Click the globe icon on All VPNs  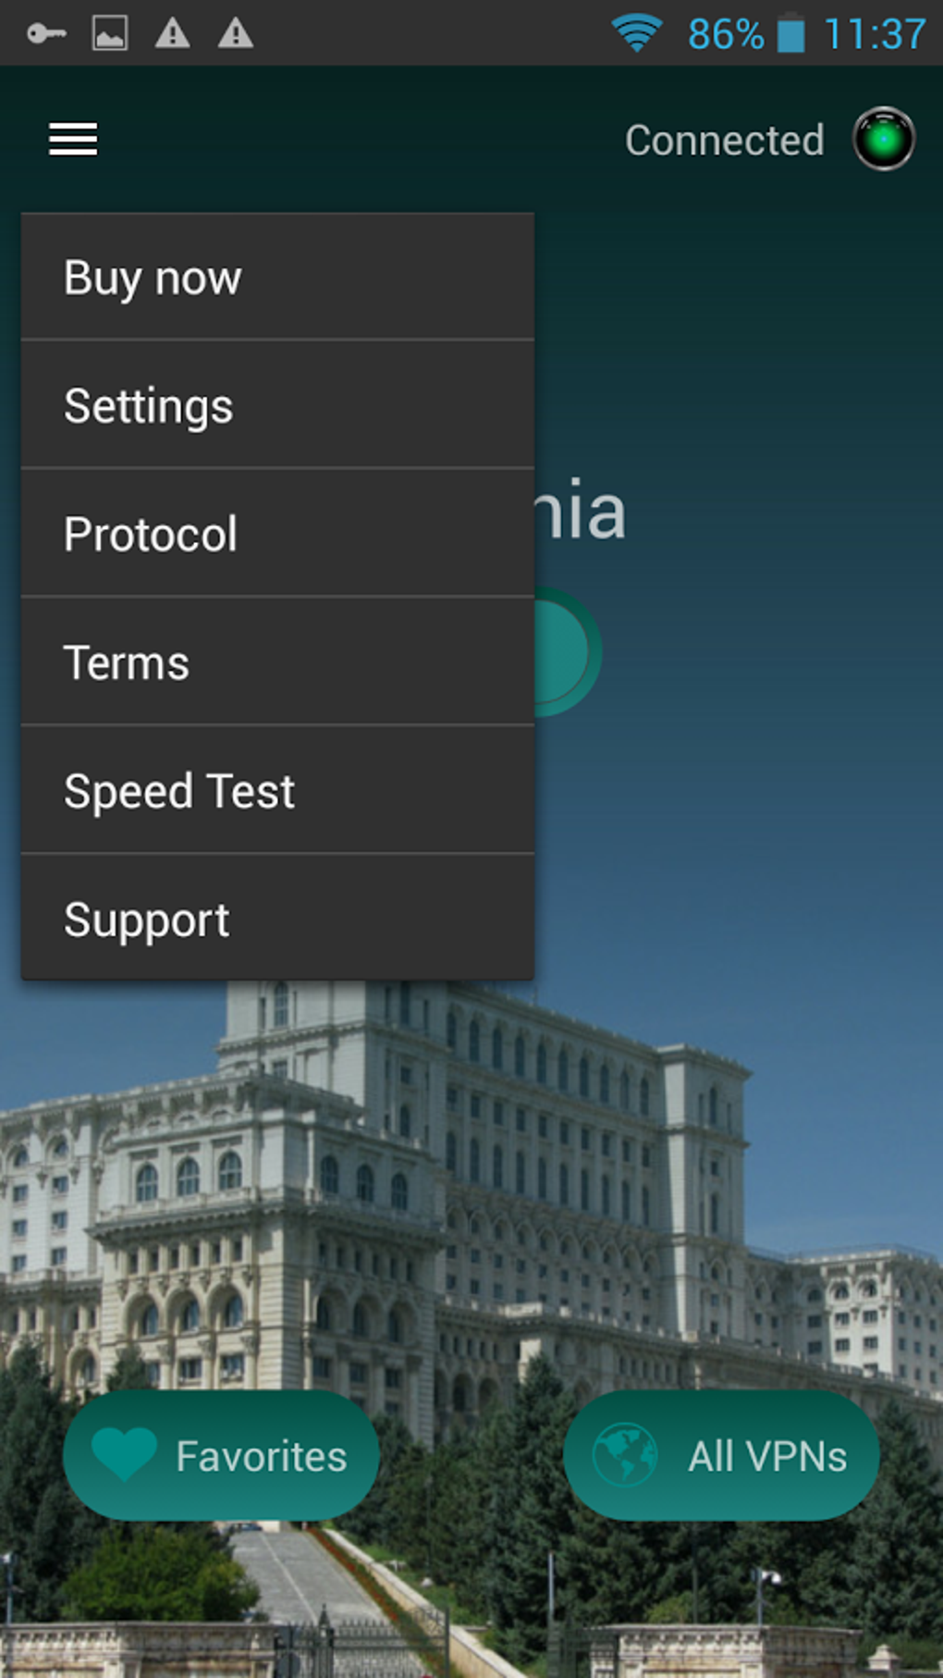coord(625,1454)
